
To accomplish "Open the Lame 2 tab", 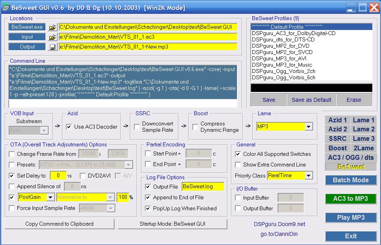I will click(364, 129).
